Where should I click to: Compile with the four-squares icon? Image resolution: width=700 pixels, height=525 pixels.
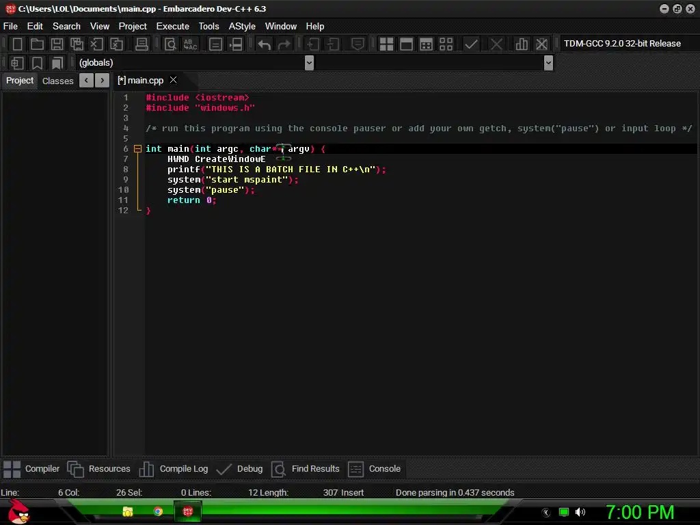coord(386,44)
